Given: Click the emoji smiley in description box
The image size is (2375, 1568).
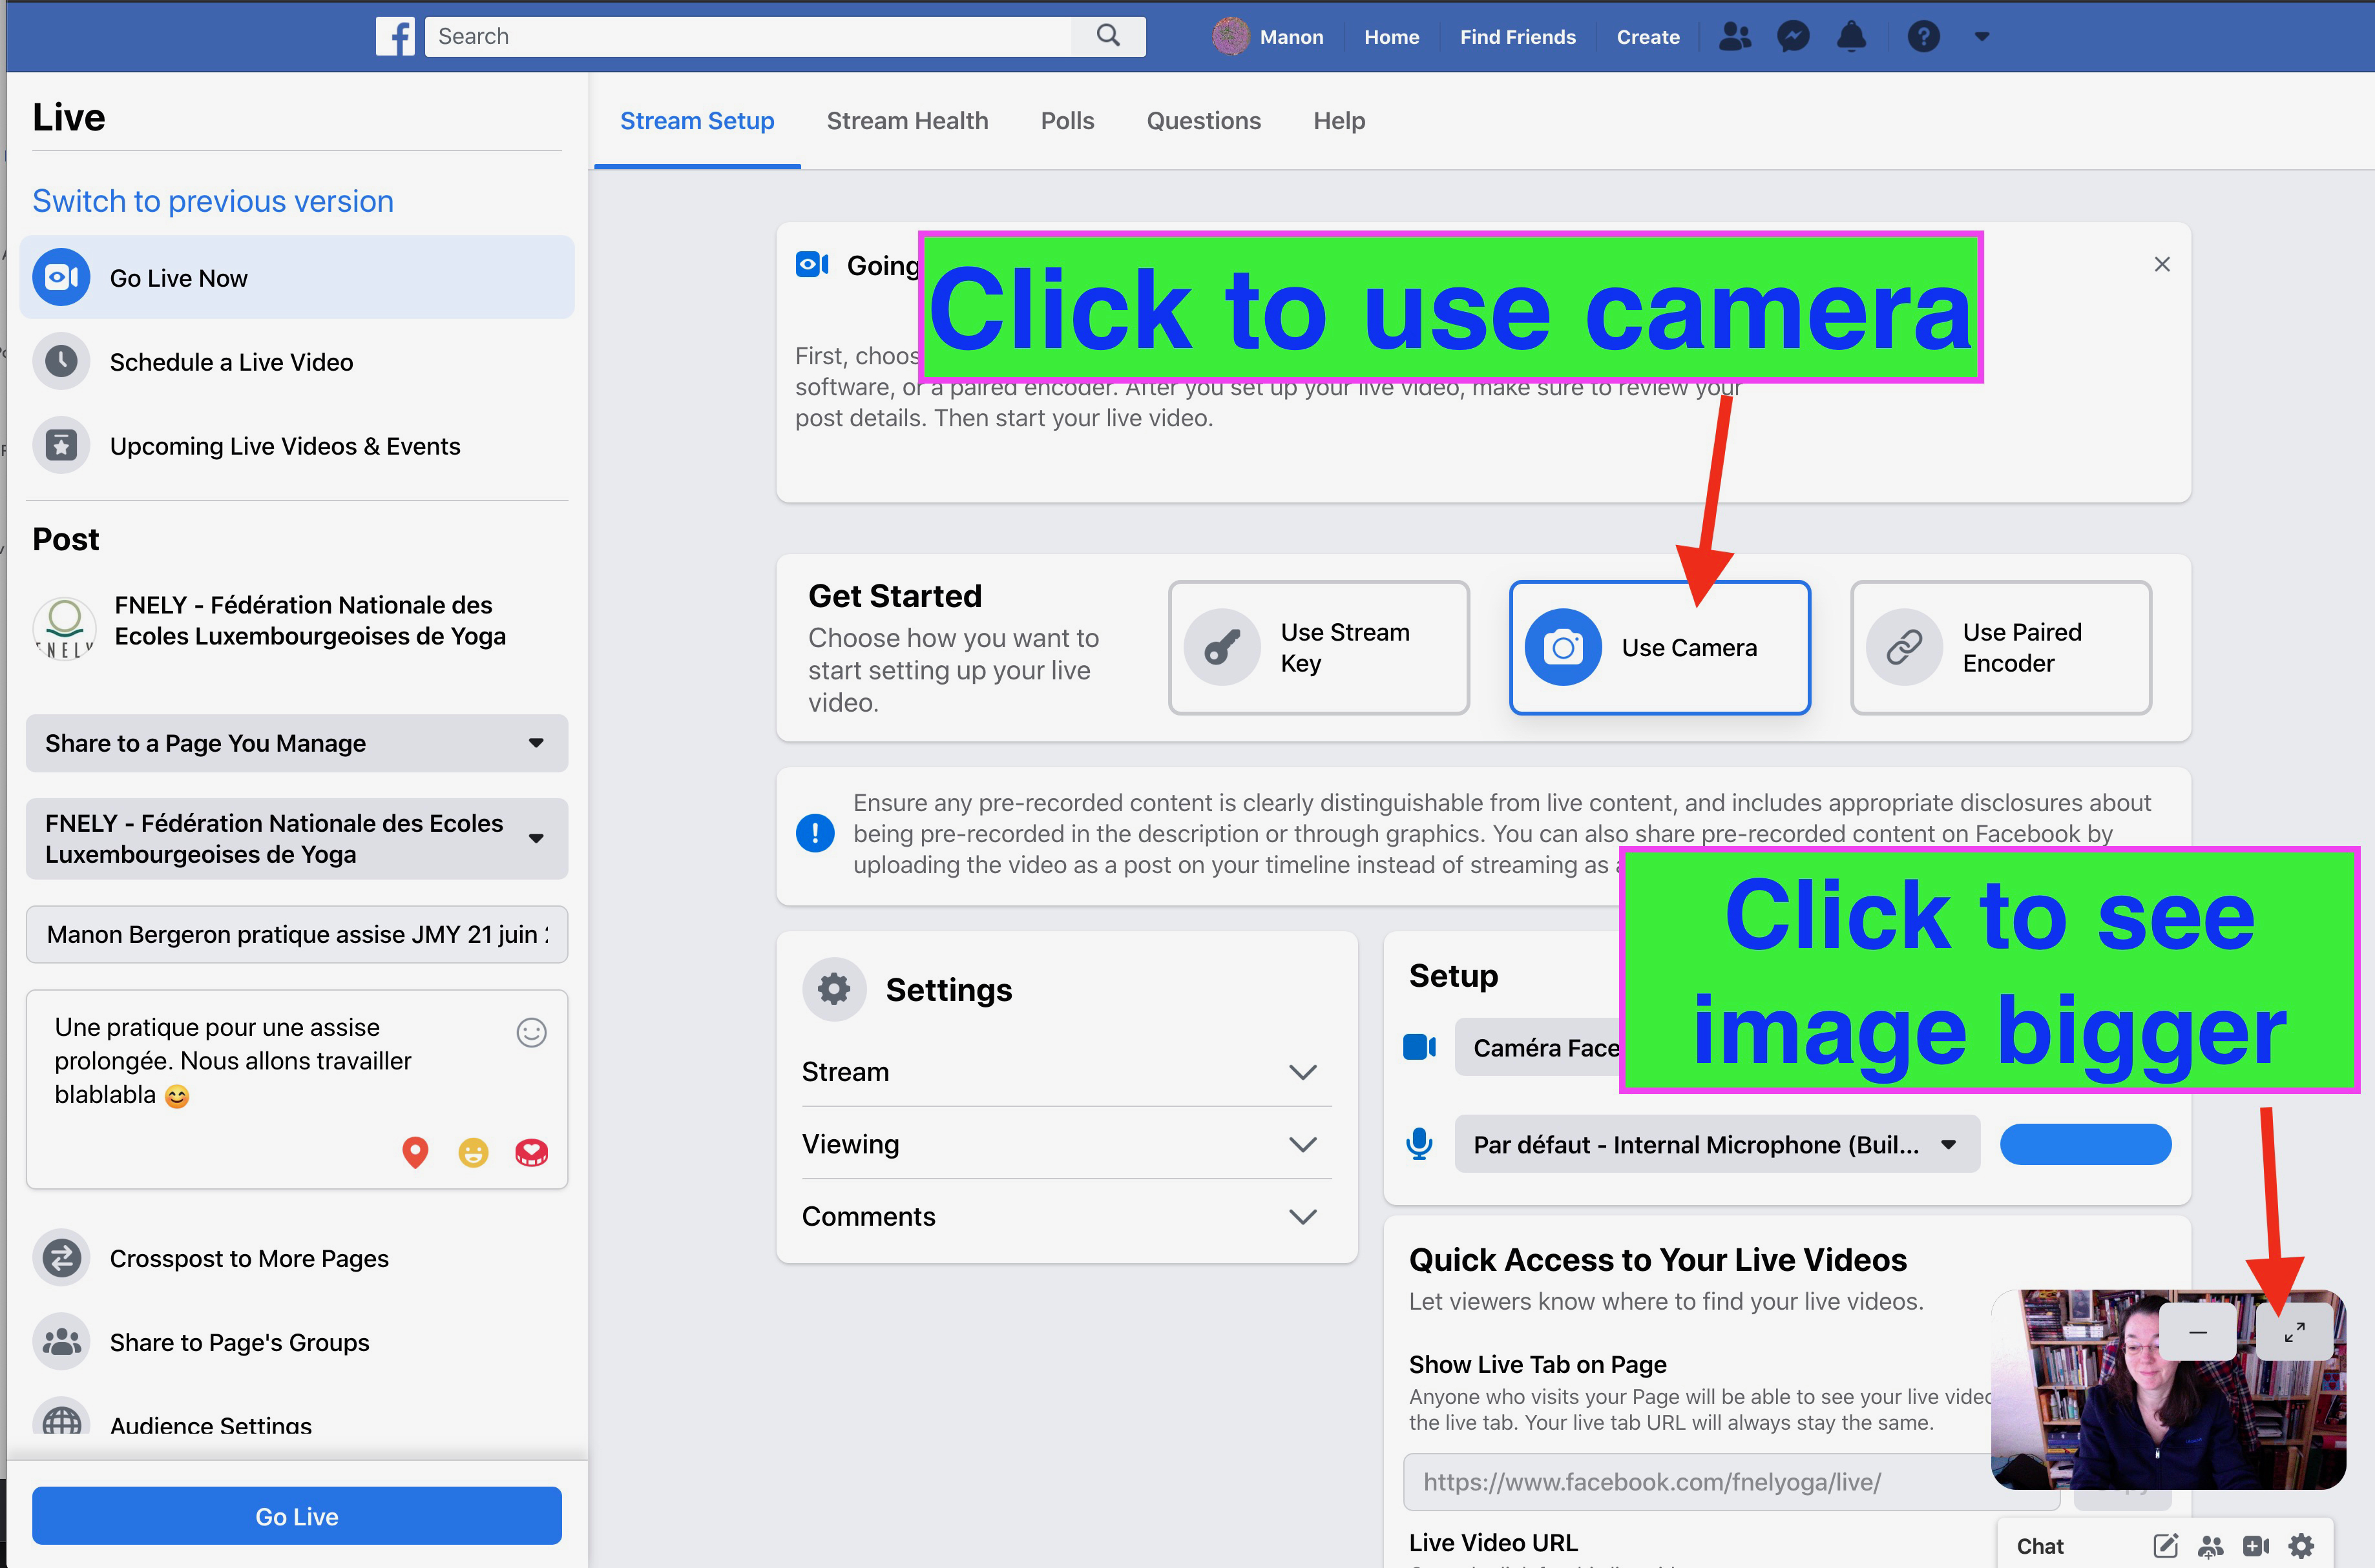Looking at the screenshot, I should [x=531, y=1032].
